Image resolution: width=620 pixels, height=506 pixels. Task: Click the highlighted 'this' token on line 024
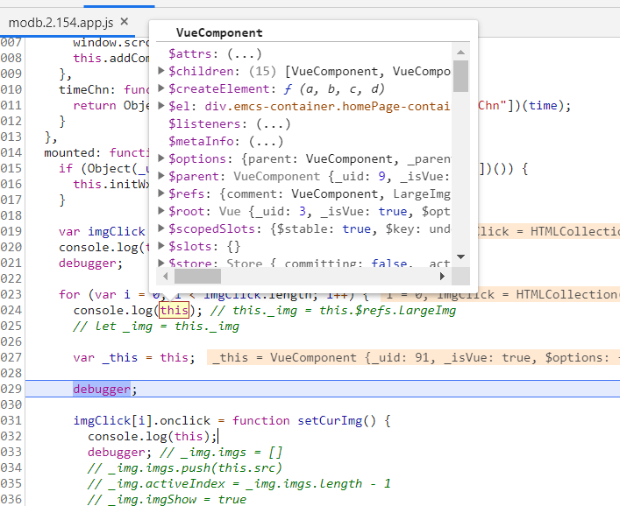tap(175, 310)
